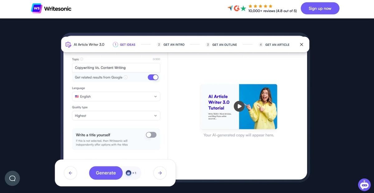Click 'Your AI-generated copy will appear here.' text
The width and height of the screenshot is (374, 193).
[239, 135]
